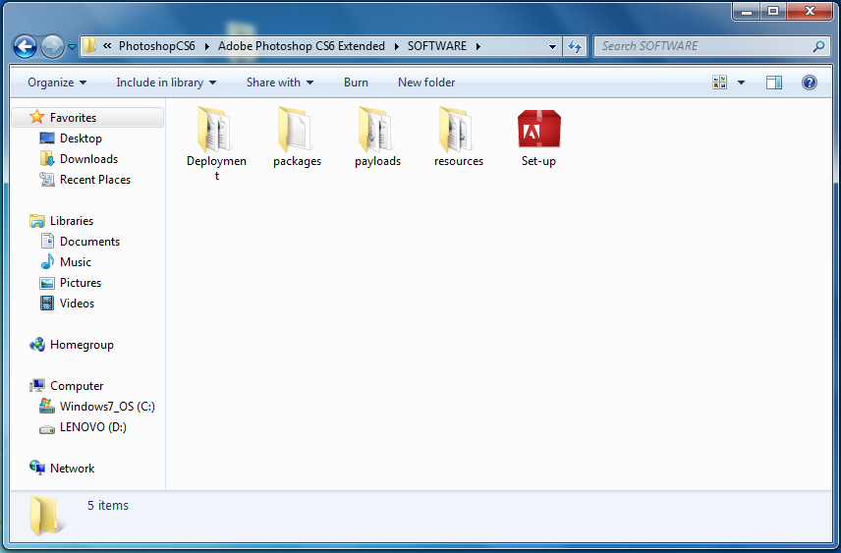
Task: Open the Organize menu
Action: point(57,83)
